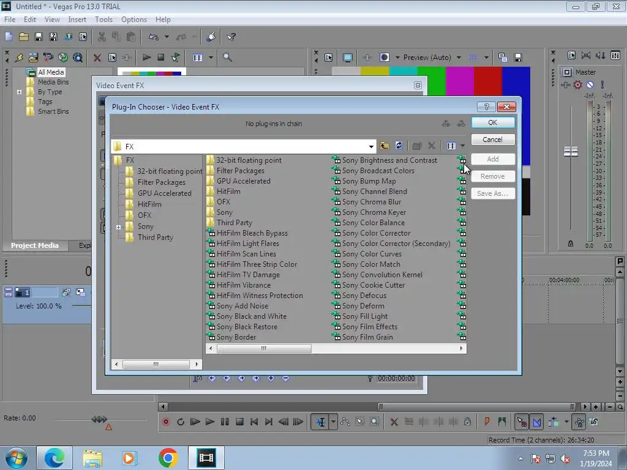The height and width of the screenshot is (470, 627).
Task: Remove selected media with the red X icon
Action: pyautogui.click(x=97, y=58)
